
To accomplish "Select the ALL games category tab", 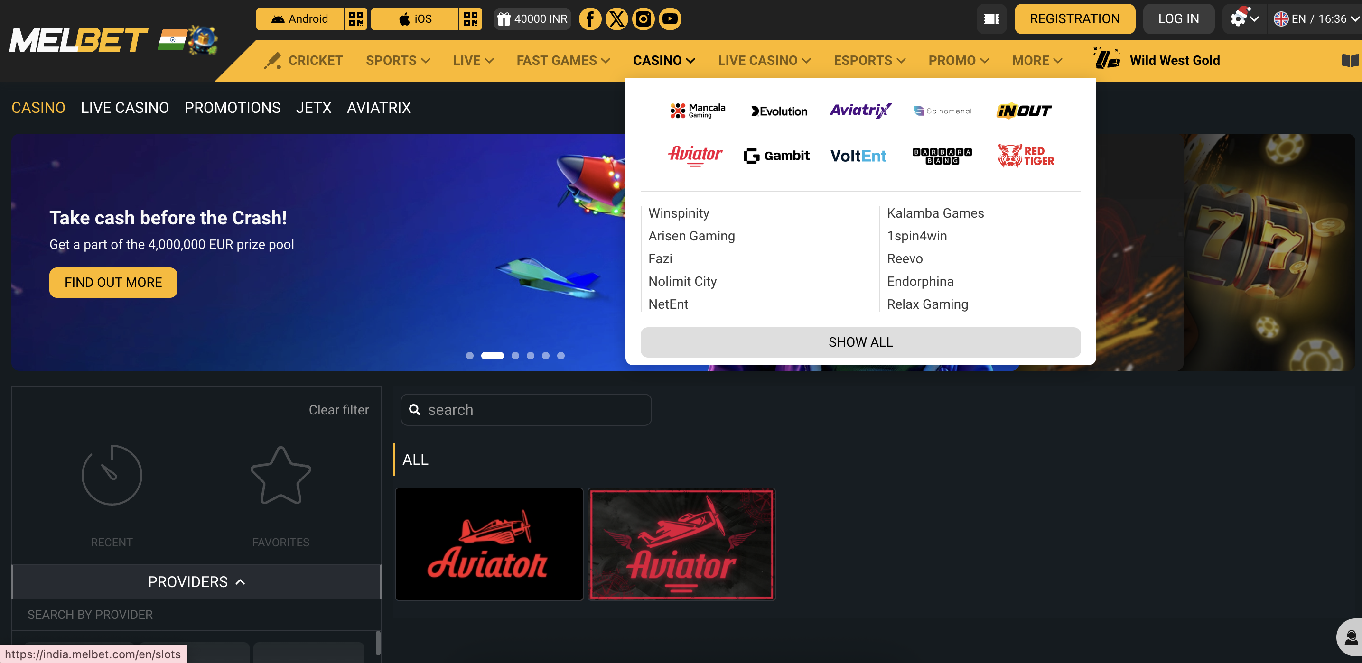I will pos(416,460).
